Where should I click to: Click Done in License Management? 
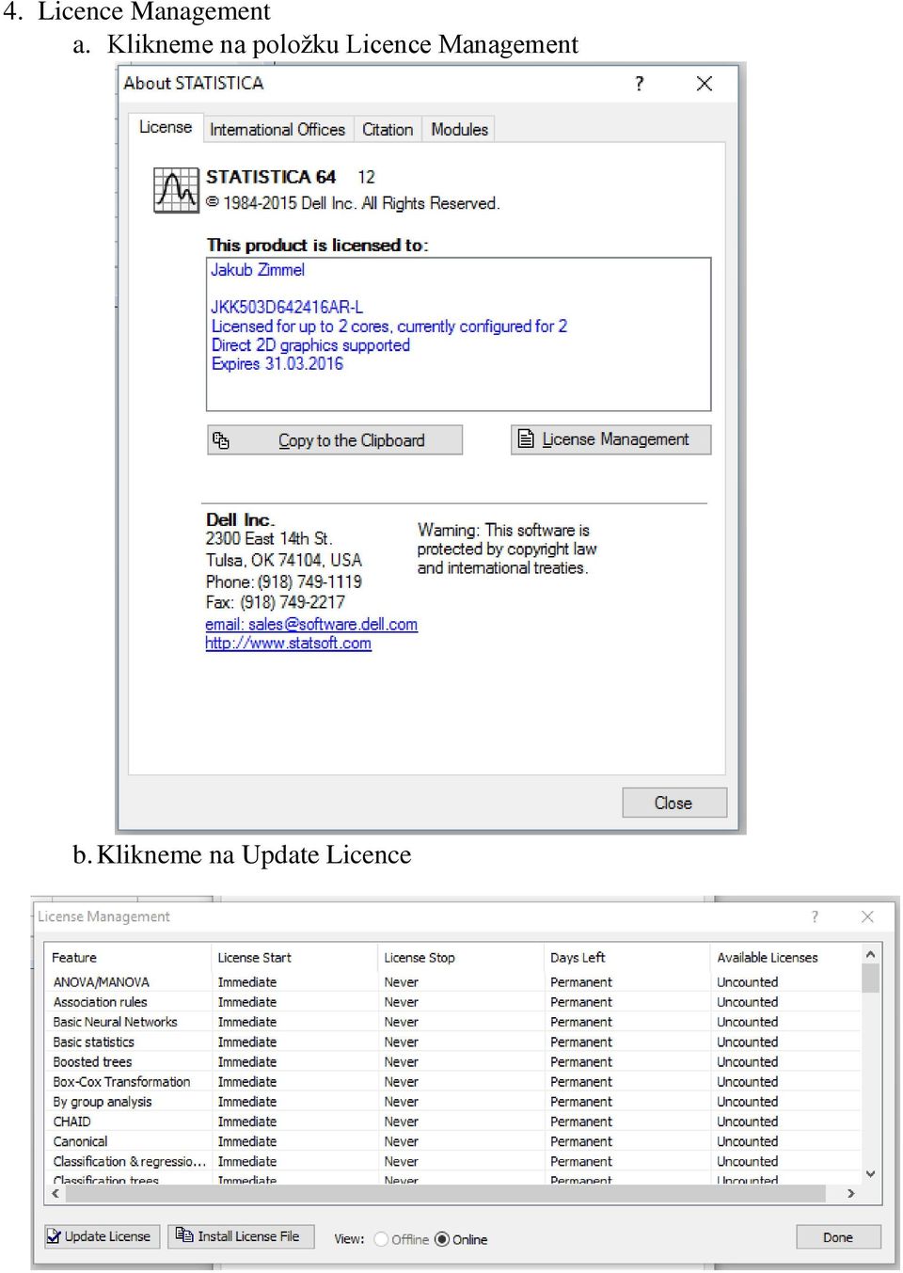[838, 1237]
